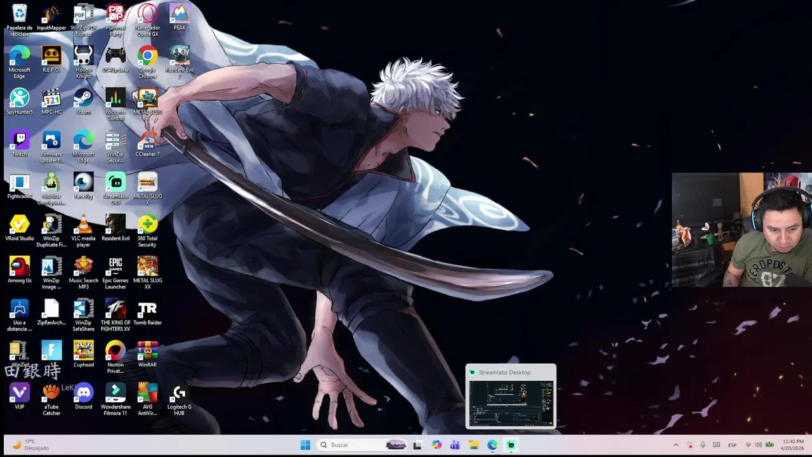Screen dimensions: 812x457
Task: Select the WinZip Secur... desktop icon
Action: [115, 147]
